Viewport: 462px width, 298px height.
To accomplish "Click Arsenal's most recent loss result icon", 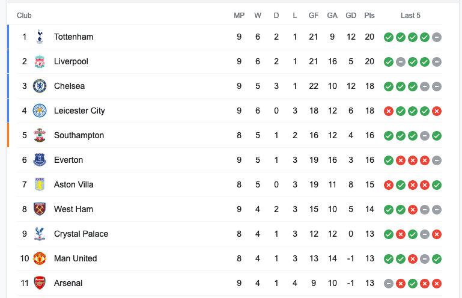I will pos(437,284).
